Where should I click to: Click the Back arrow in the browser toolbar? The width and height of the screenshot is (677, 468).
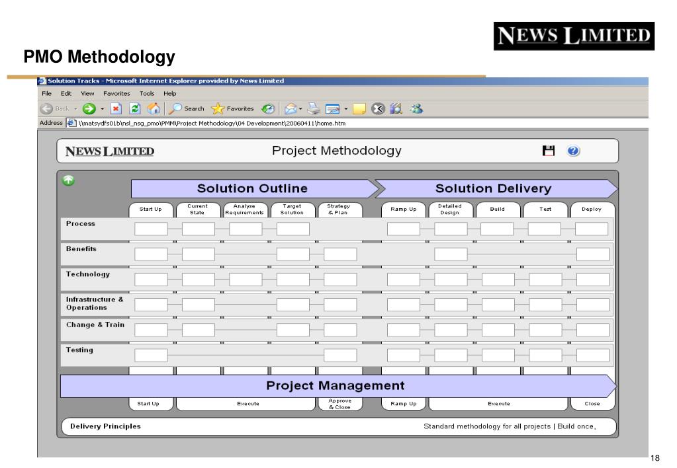pos(46,108)
